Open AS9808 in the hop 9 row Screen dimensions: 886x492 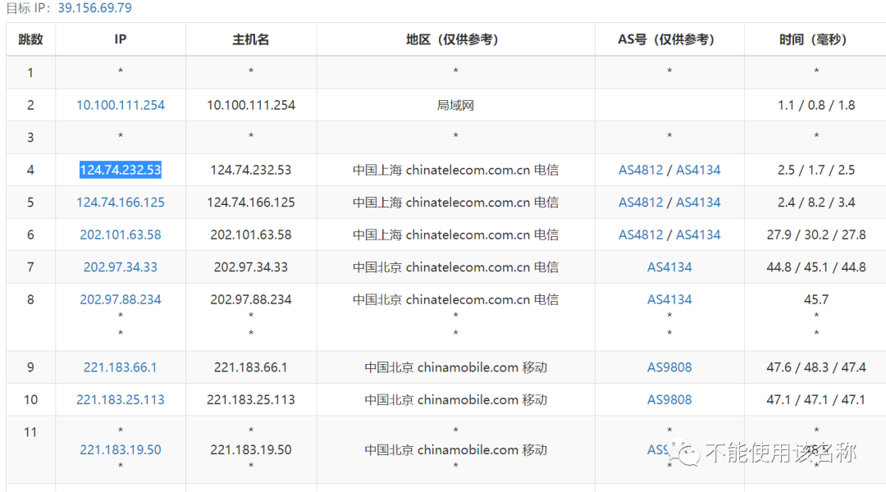tap(669, 367)
